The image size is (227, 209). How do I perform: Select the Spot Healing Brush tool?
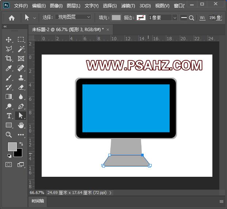click(x=21, y=68)
